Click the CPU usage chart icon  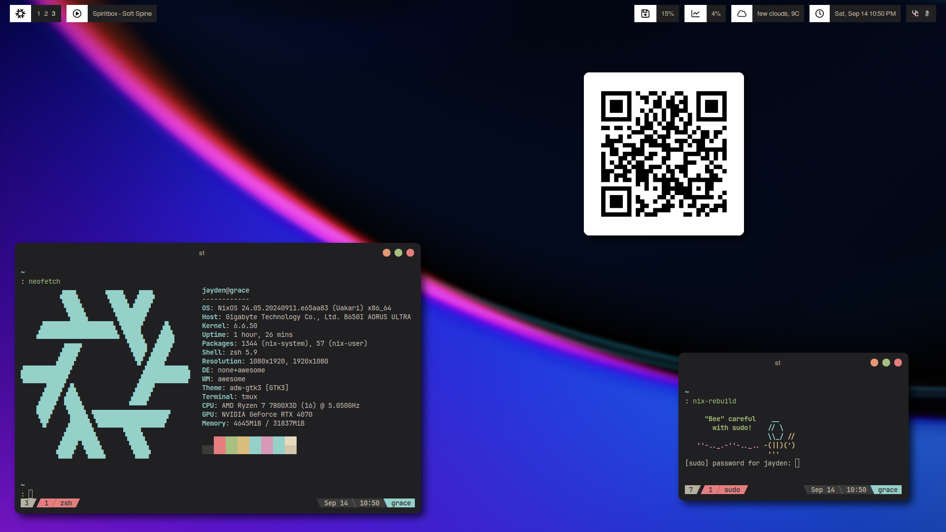pos(695,14)
